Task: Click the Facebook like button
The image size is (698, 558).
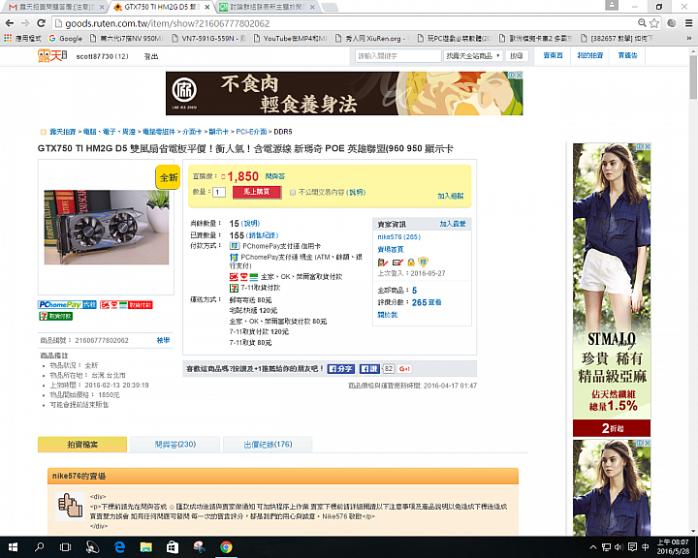Action: tap(368, 369)
